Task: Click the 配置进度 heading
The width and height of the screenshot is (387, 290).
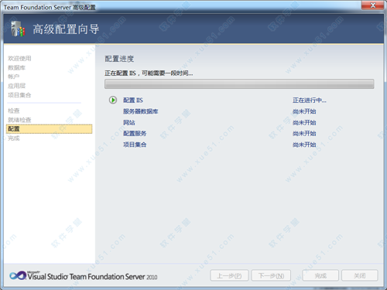Action: [x=119, y=59]
